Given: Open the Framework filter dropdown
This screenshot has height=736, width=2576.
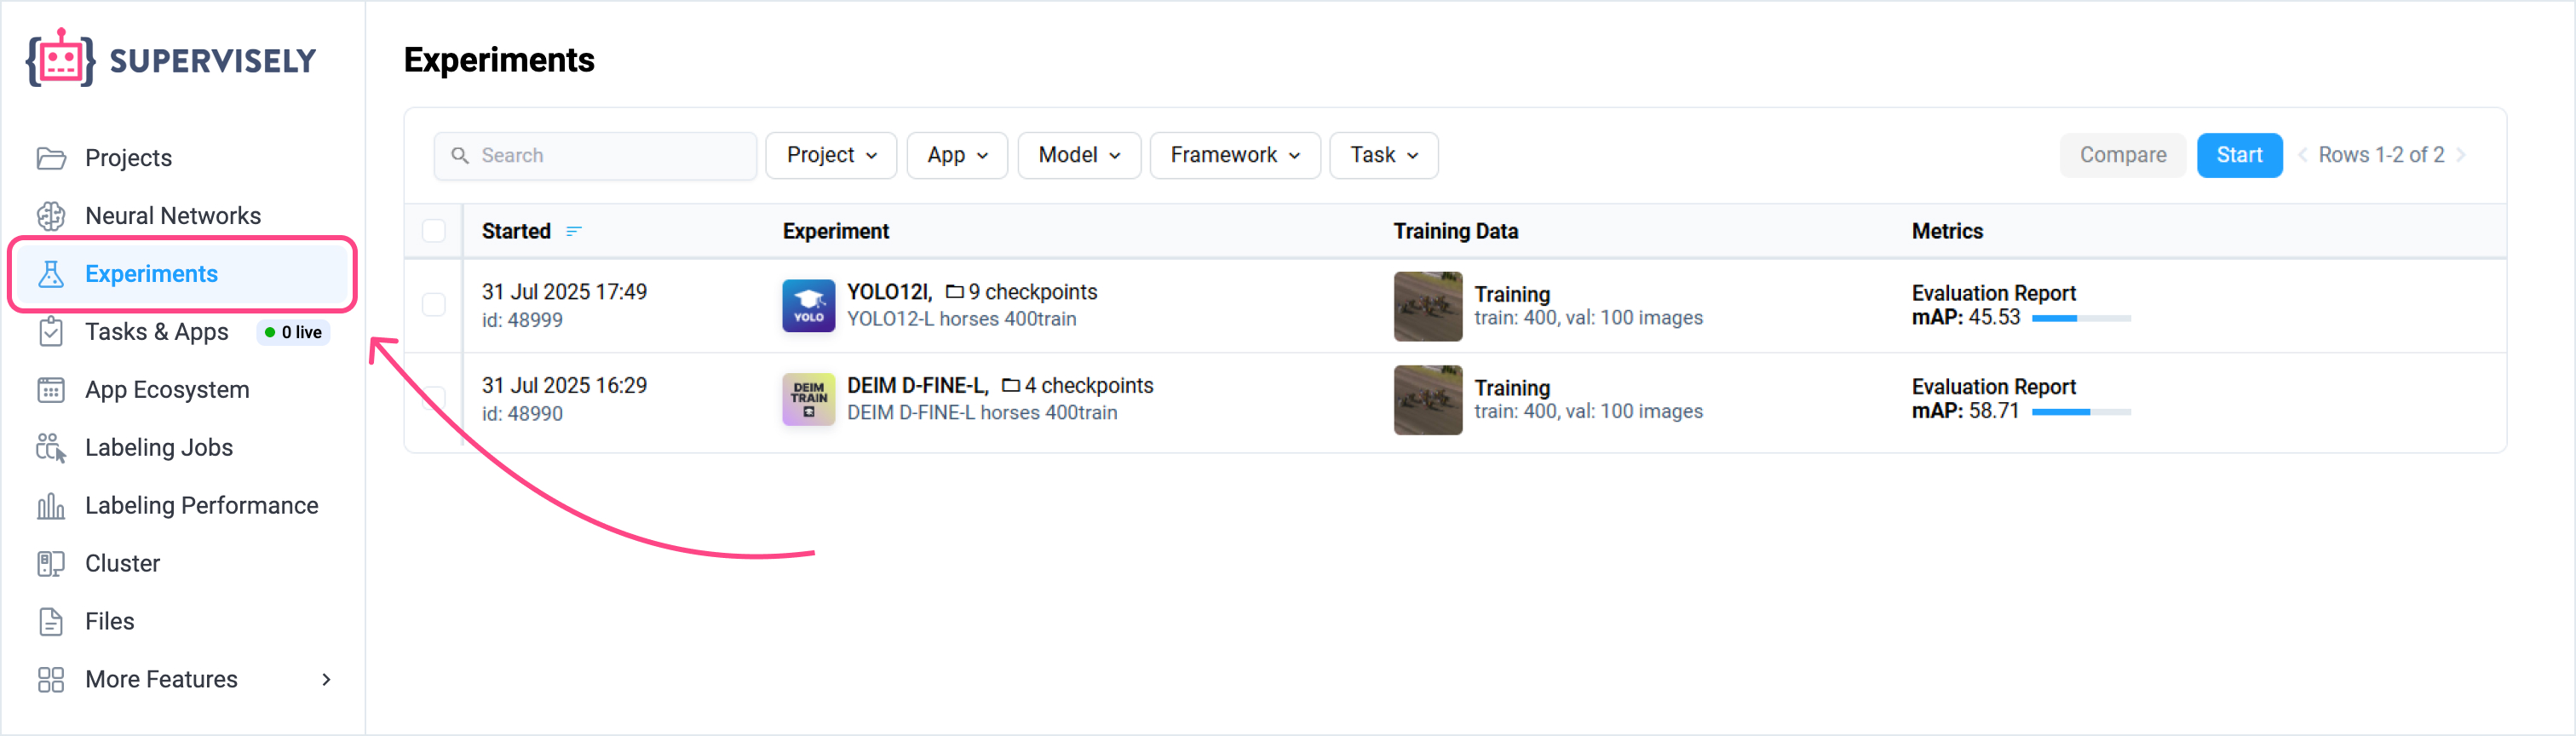Looking at the screenshot, I should [1234, 155].
